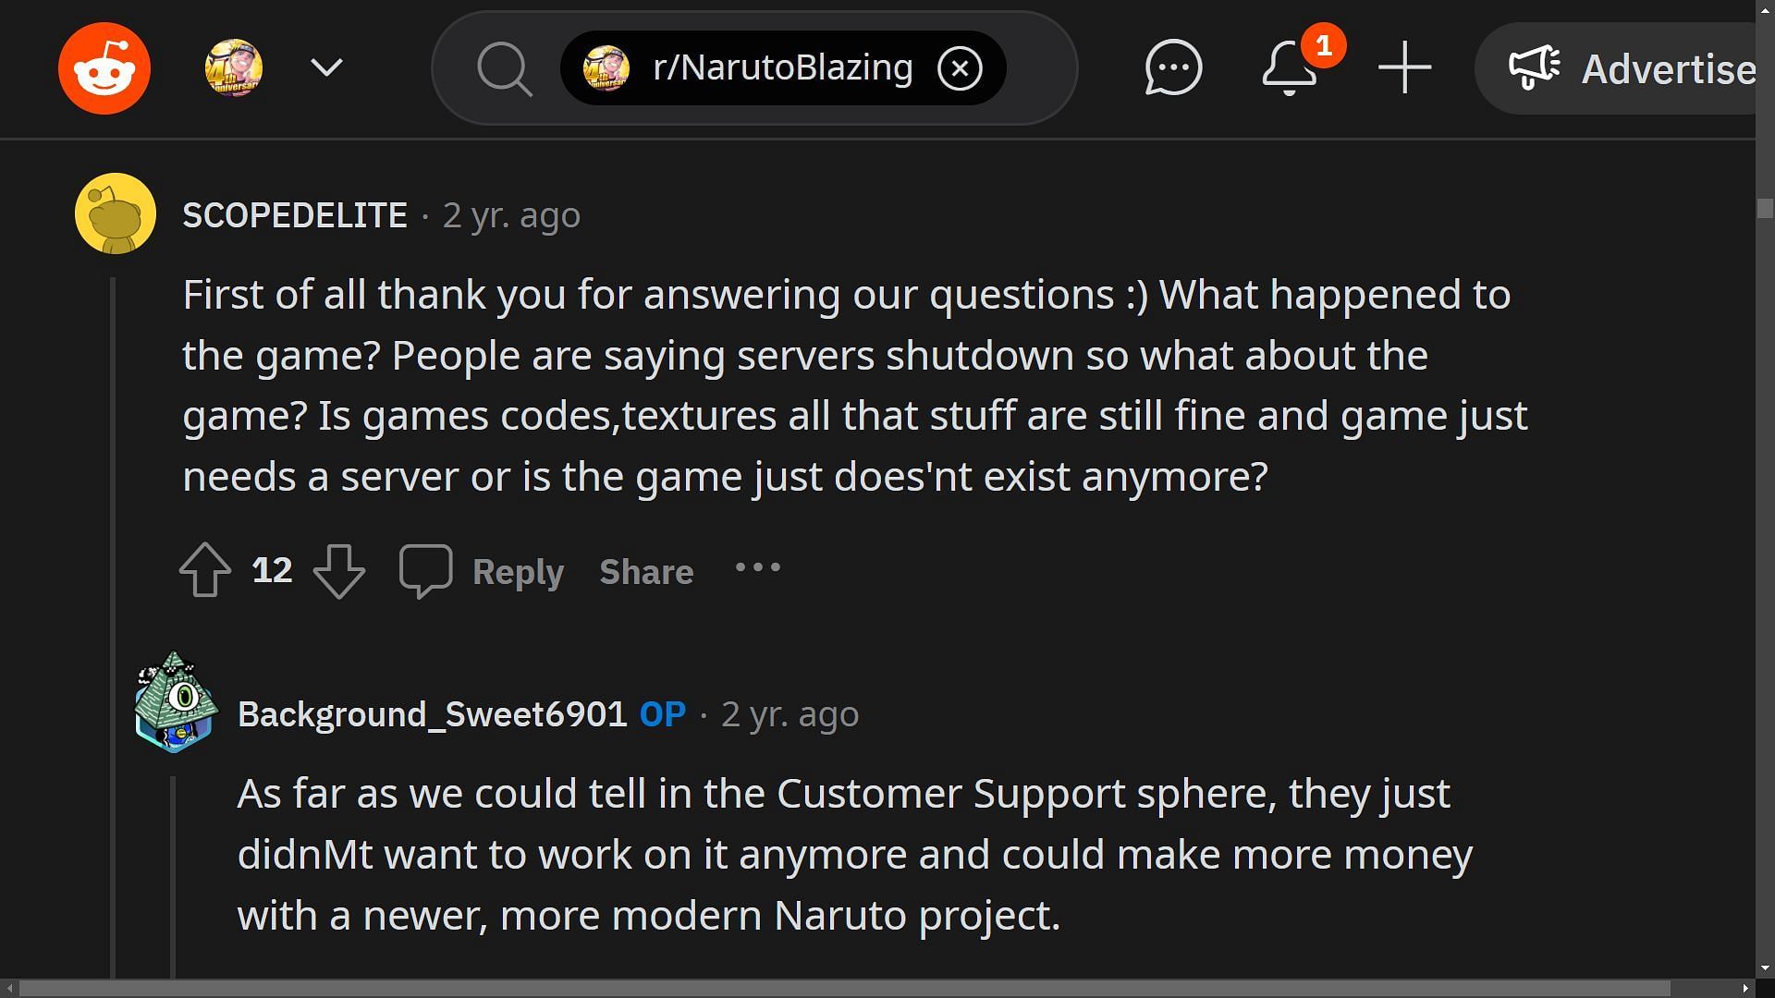This screenshot has width=1775, height=998.
Task: Toggle downvote on SCOPEDELITE comment
Action: (340, 570)
